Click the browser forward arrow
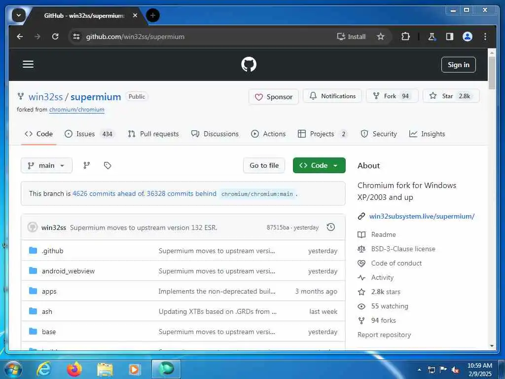505x379 pixels. tap(37, 37)
